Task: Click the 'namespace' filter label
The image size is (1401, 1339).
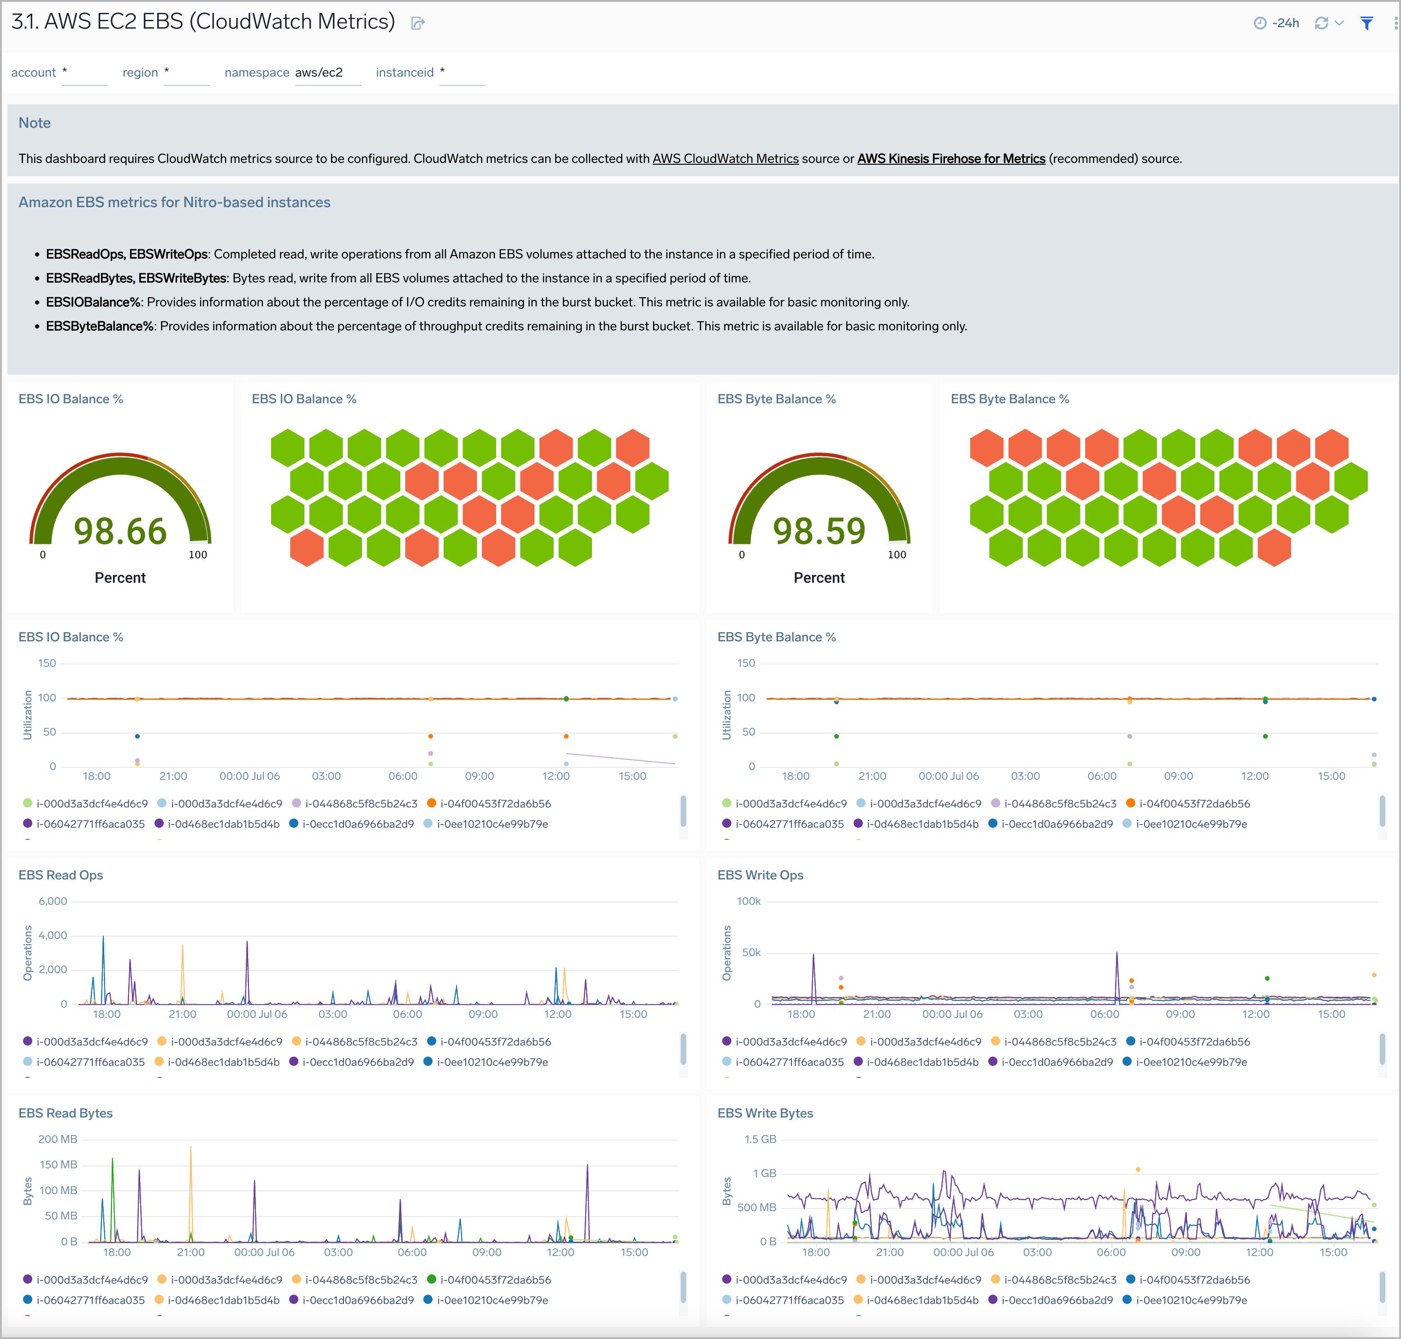Action: 257,73
